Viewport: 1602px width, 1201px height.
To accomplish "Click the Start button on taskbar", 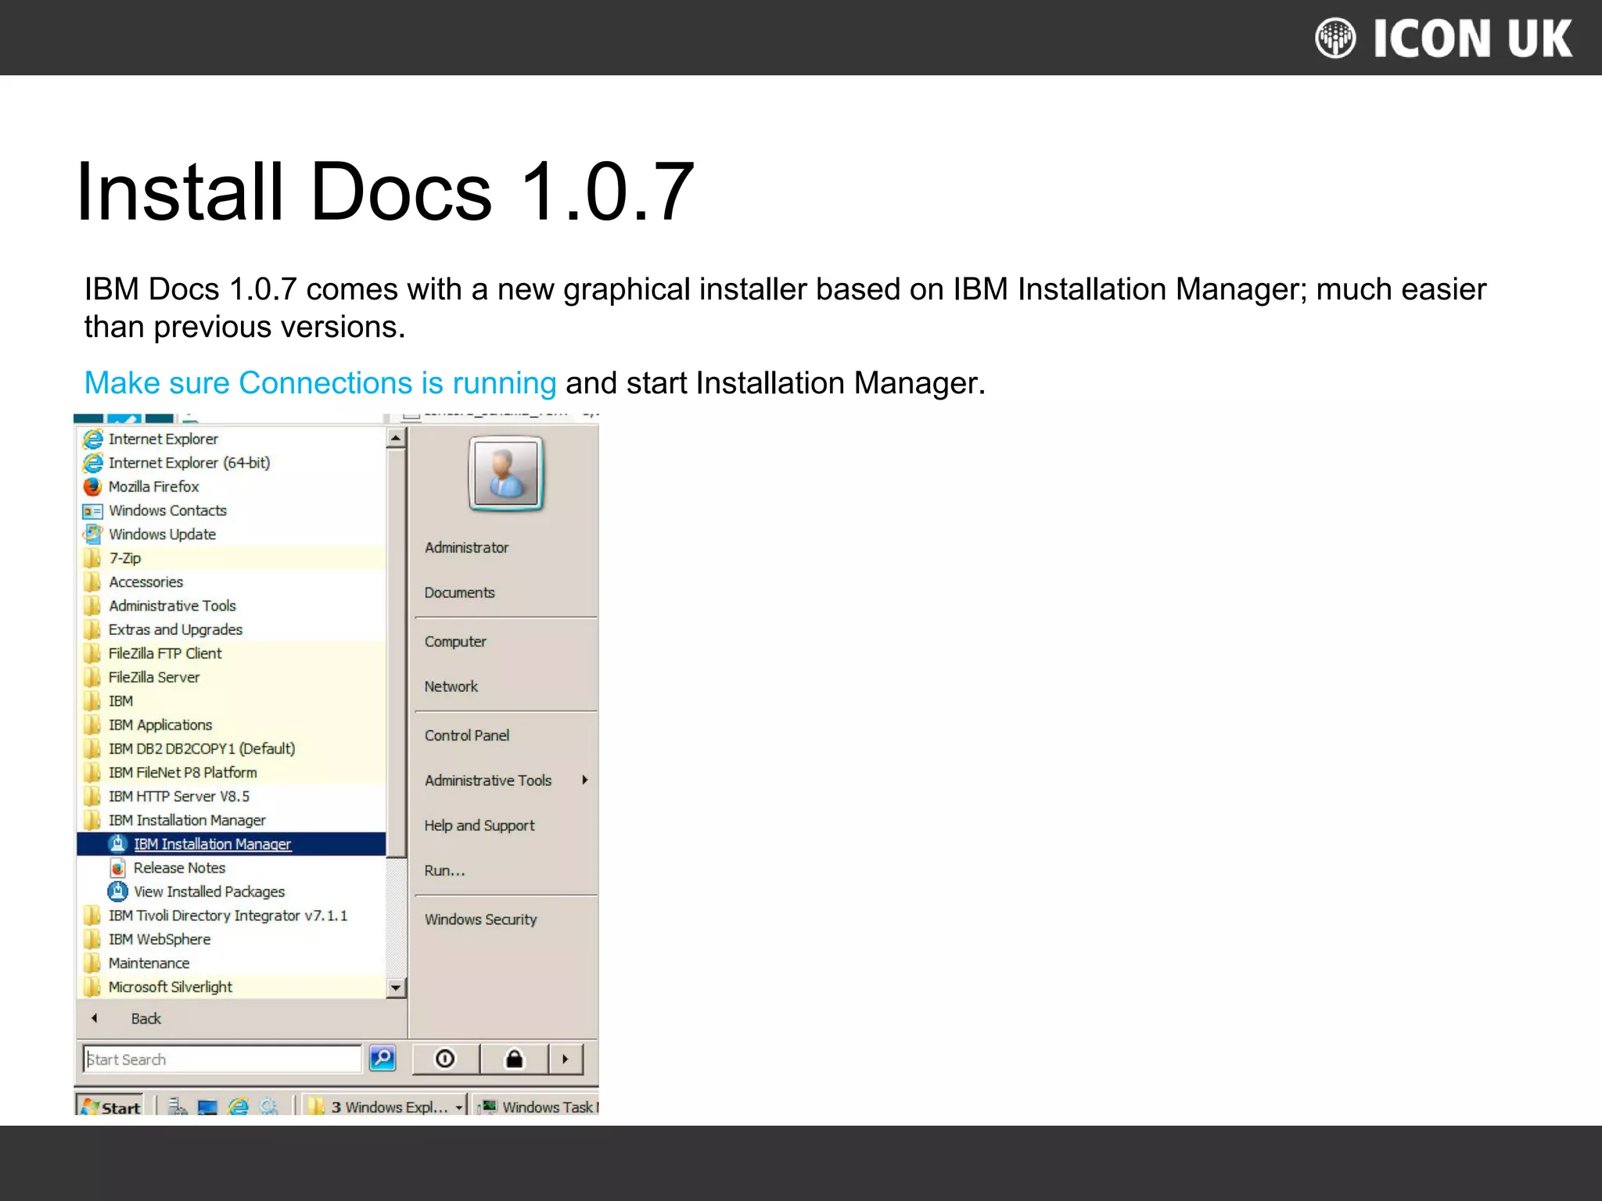I will click(x=110, y=1106).
